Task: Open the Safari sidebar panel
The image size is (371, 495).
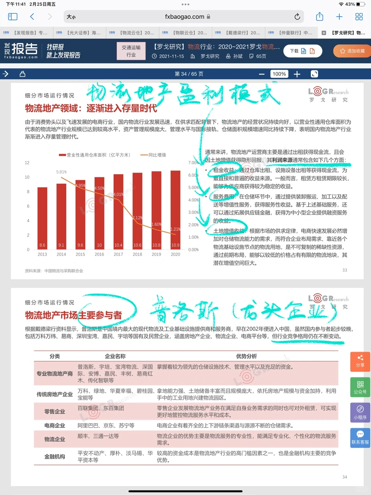Action: (x=13, y=17)
